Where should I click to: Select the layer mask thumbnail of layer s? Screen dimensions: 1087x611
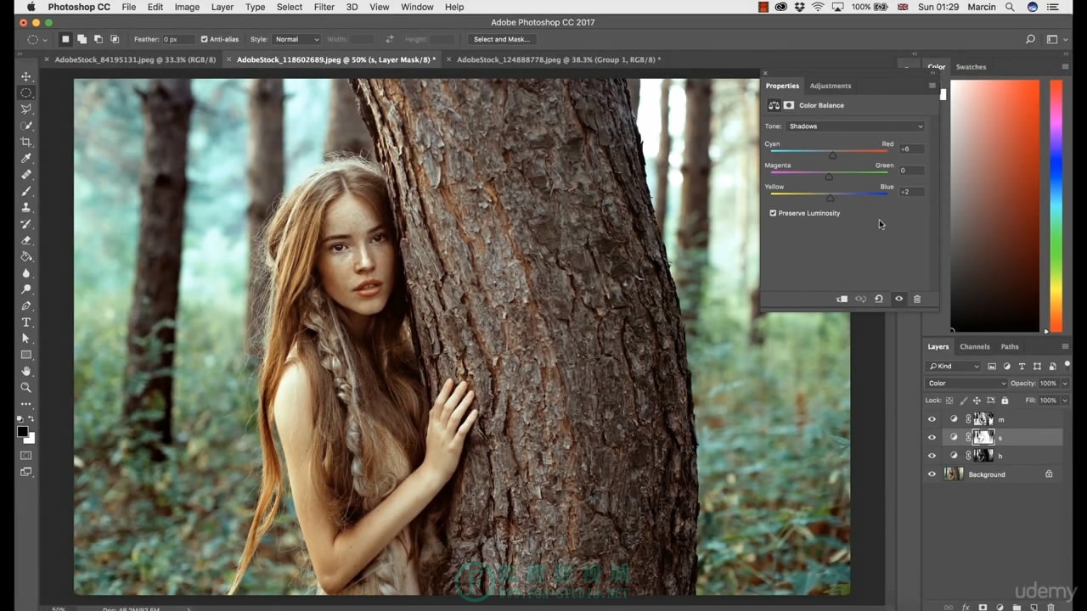983,438
